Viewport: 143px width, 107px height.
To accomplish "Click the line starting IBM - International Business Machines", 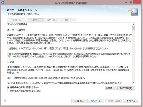I will click(46, 78).
